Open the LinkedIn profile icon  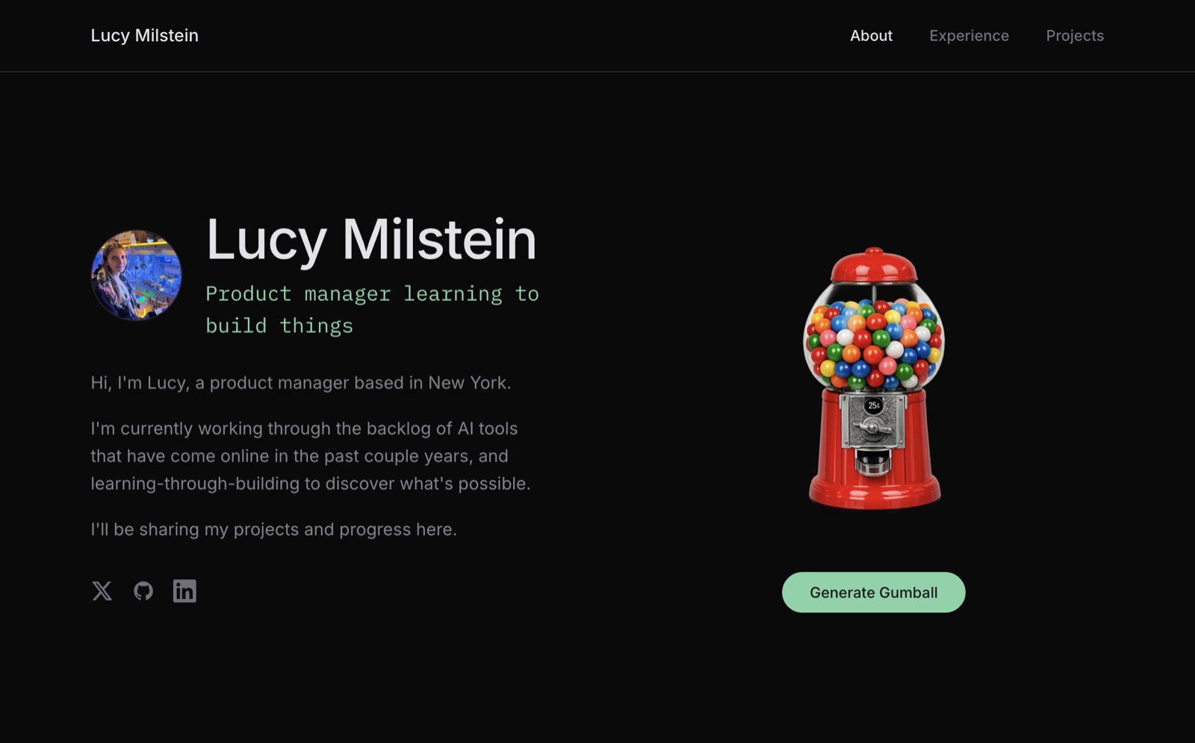184,591
